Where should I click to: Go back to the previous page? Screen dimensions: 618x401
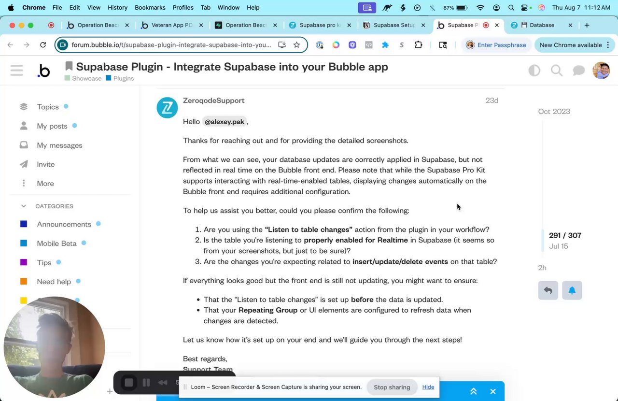pyautogui.click(x=10, y=45)
